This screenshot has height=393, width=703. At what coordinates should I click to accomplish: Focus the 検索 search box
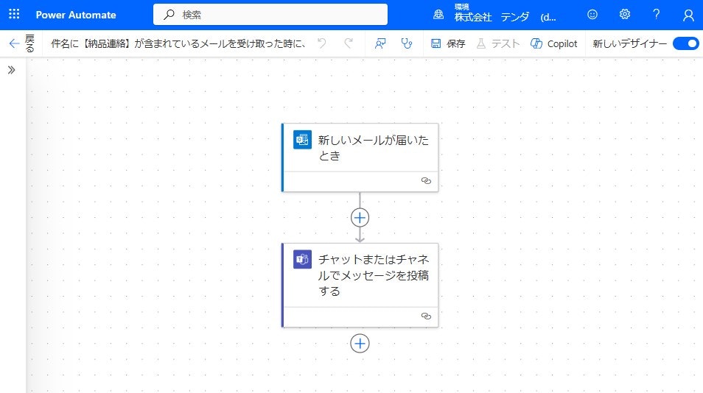pos(270,14)
